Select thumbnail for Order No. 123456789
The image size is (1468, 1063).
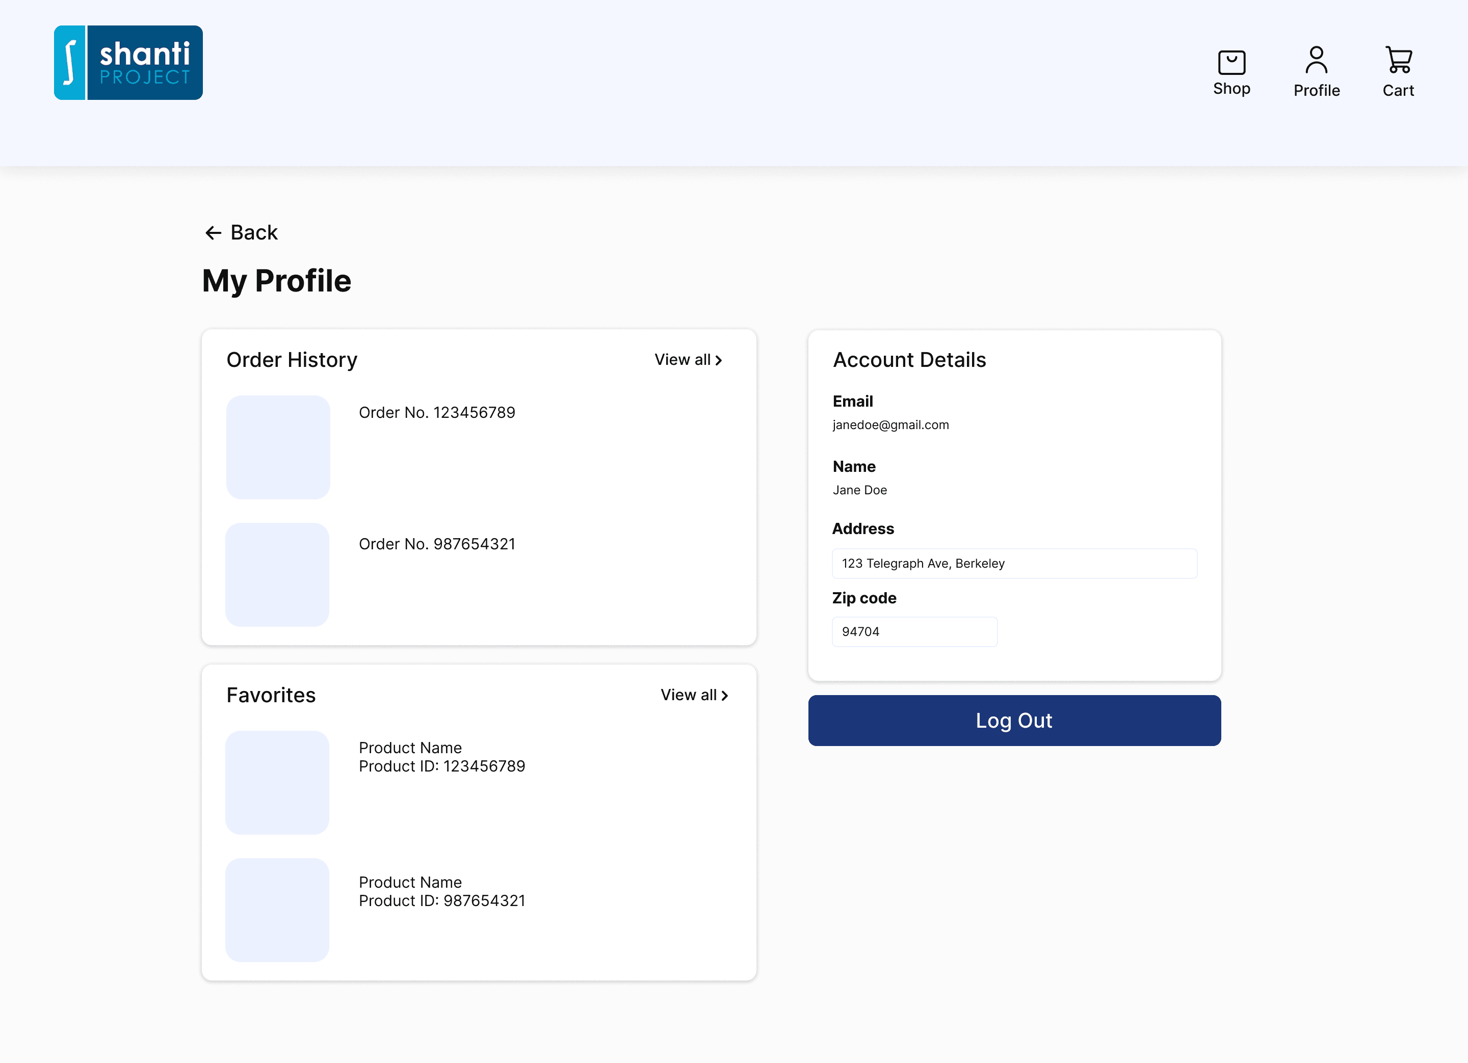[278, 448]
